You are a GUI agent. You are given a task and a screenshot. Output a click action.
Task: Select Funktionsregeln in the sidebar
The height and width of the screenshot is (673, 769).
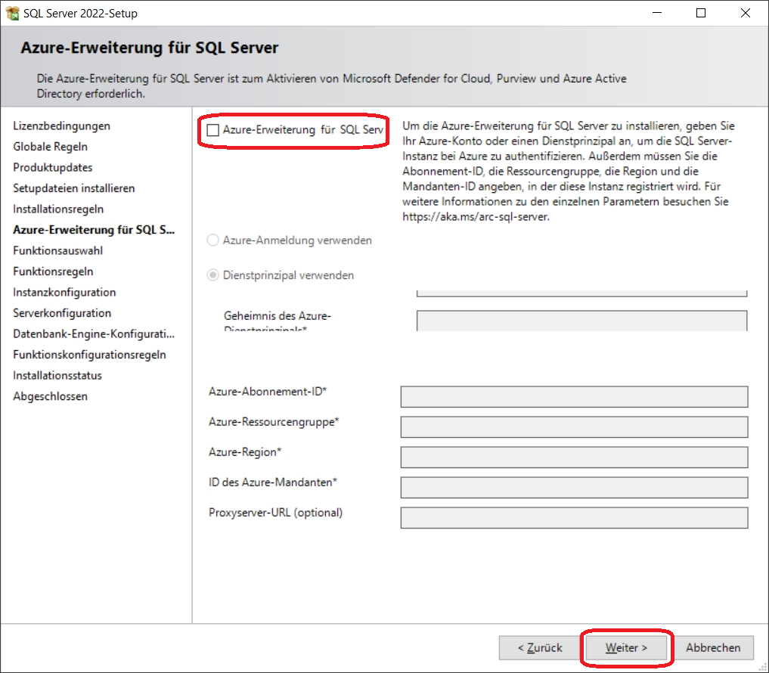pos(53,271)
